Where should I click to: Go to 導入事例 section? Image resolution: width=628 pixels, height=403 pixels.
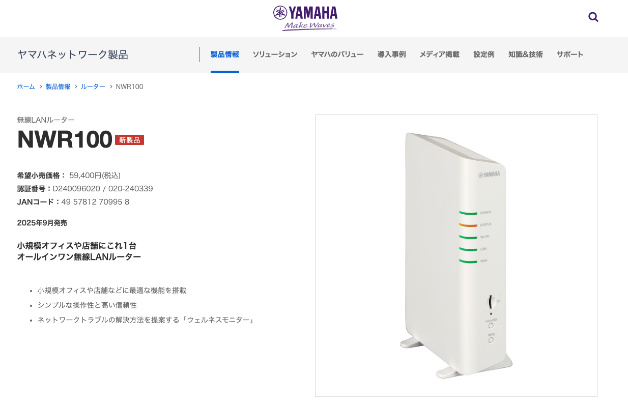point(391,54)
